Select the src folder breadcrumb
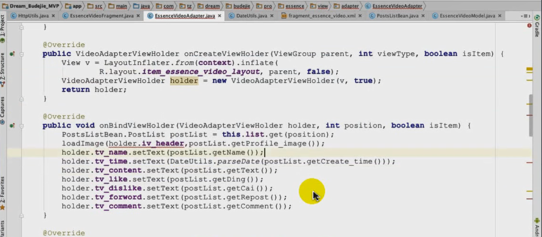 pyautogui.click(x=95, y=6)
